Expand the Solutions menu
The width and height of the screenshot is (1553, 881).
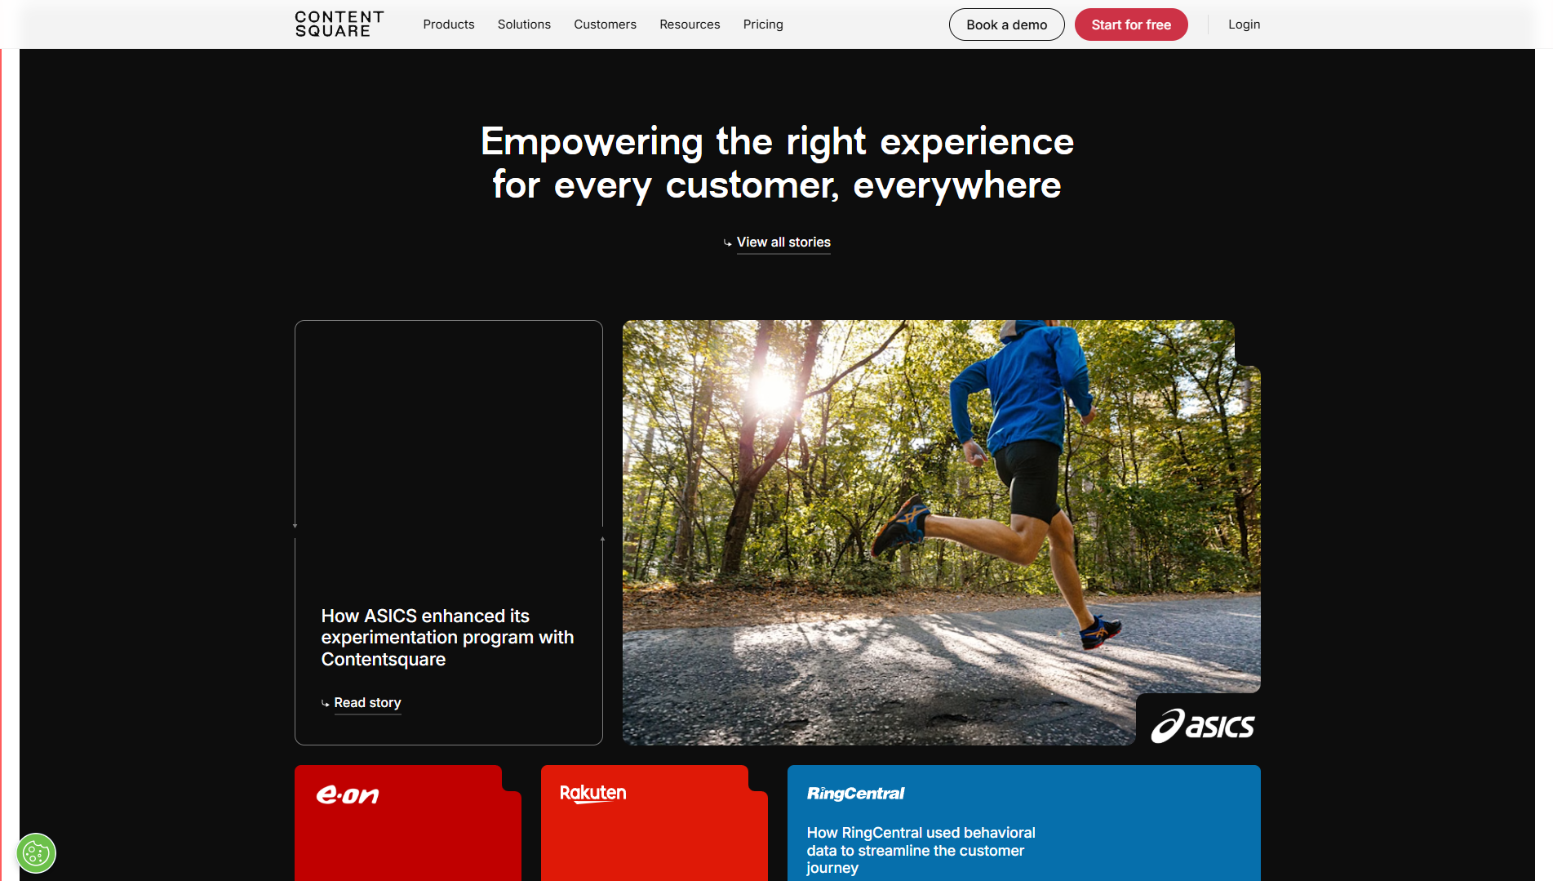(x=524, y=24)
